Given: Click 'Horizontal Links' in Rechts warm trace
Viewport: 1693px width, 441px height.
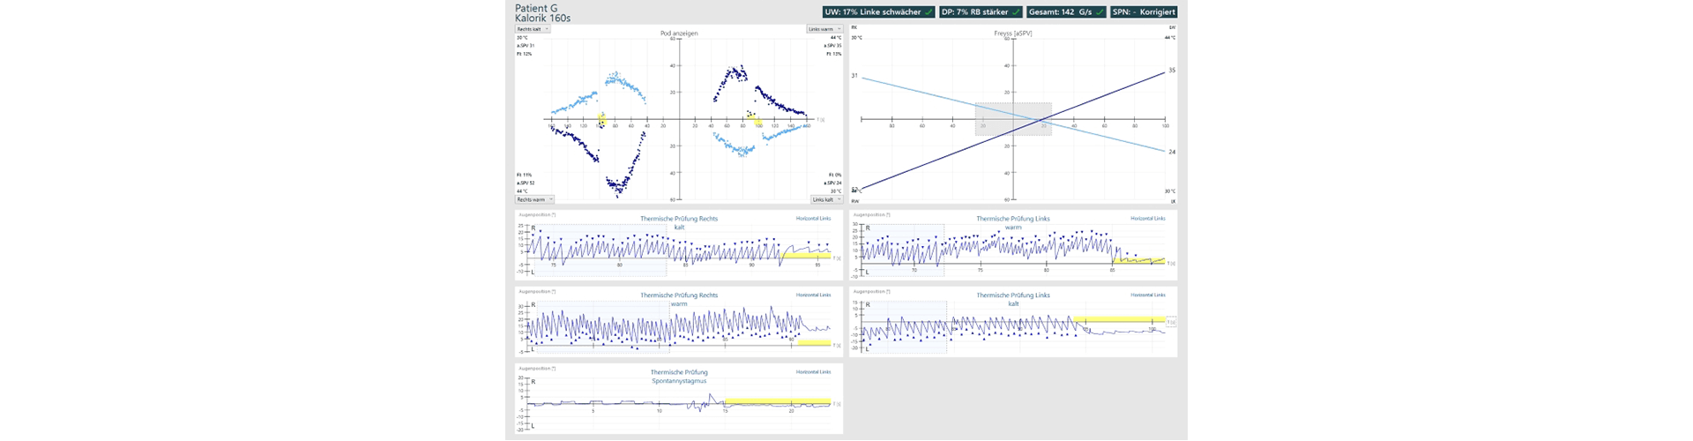Looking at the screenshot, I should 813,295.
